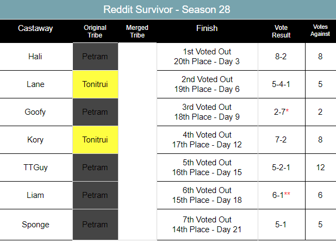Click the Finish column header

[207, 28]
